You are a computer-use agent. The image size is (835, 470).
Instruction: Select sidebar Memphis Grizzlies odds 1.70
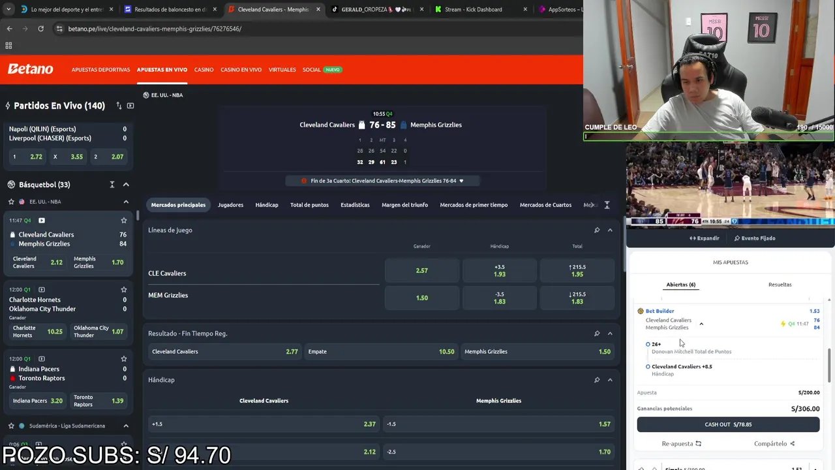coord(99,262)
